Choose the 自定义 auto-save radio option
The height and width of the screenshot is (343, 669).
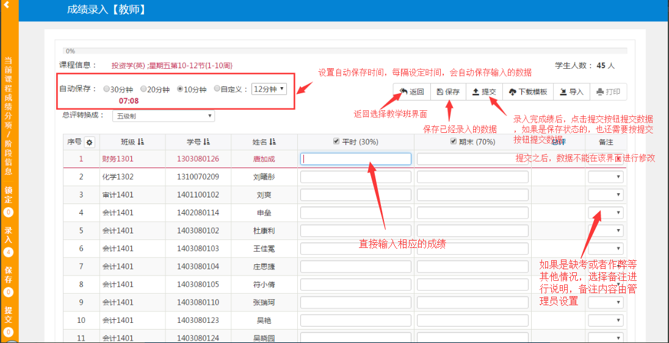217,89
